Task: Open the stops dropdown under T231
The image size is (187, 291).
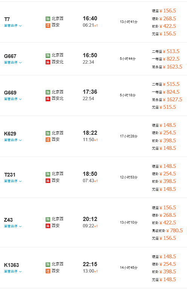Action: pyautogui.click(x=13, y=181)
